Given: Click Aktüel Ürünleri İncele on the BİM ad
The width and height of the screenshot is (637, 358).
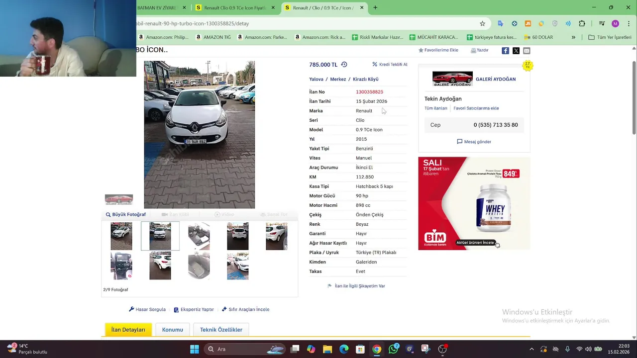Looking at the screenshot, I should pyautogui.click(x=475, y=243).
